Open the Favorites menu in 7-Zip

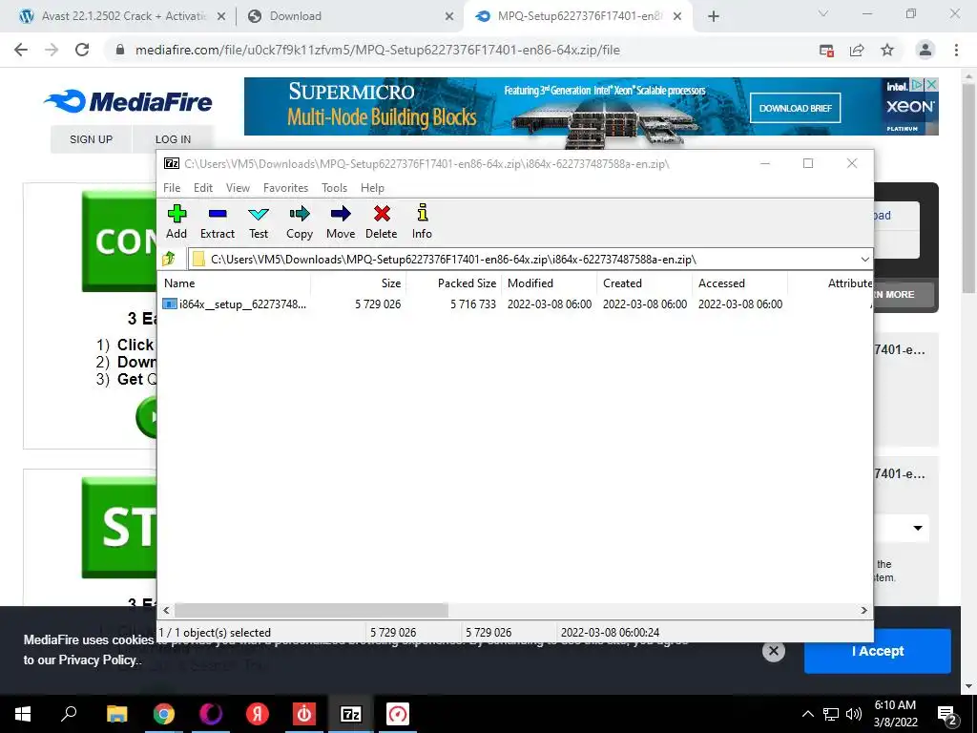point(286,188)
